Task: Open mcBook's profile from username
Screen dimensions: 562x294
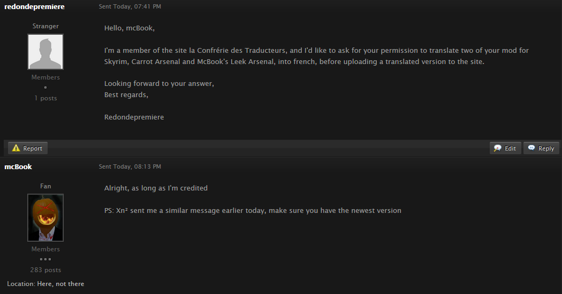Action: click(x=18, y=166)
